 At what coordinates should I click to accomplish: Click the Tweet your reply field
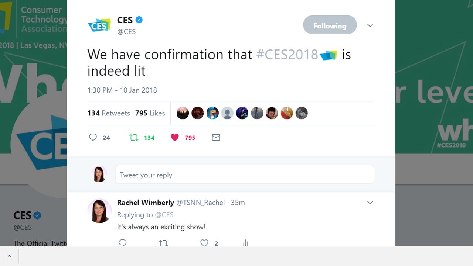(245, 174)
